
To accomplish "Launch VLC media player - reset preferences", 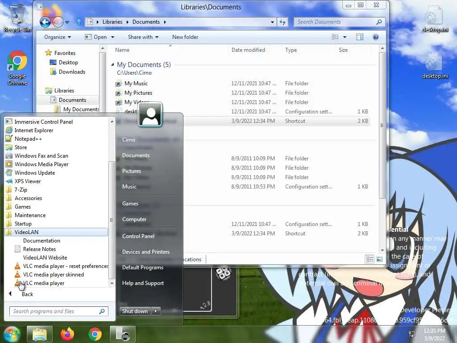I will [x=61, y=266].
